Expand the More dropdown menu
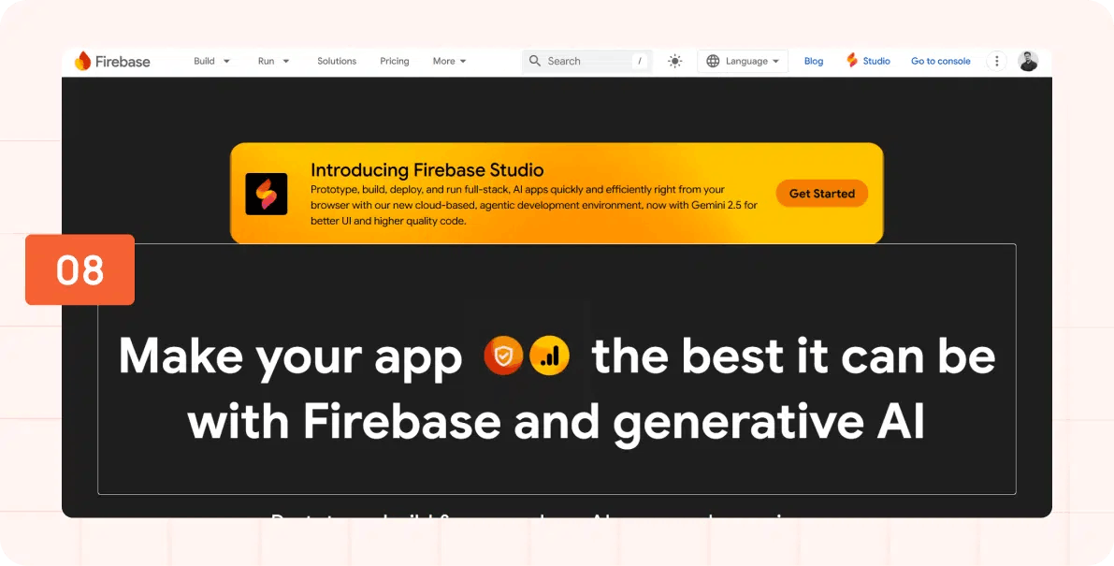Image resolution: width=1114 pixels, height=566 pixels. click(x=450, y=61)
